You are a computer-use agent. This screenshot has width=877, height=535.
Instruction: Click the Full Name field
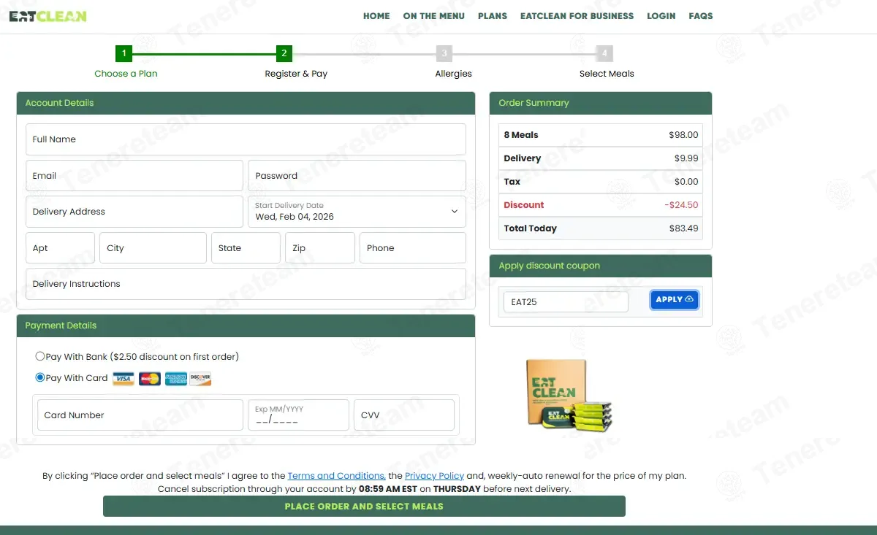[246, 139]
